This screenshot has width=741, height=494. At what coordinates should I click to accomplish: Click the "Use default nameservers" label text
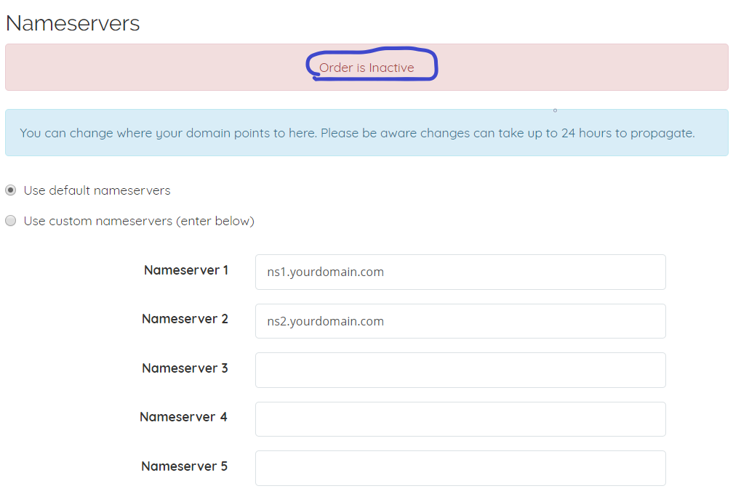(97, 190)
